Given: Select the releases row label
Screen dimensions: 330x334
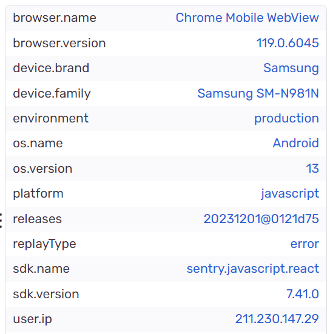Looking at the screenshot, I should pyautogui.click(x=37, y=219).
